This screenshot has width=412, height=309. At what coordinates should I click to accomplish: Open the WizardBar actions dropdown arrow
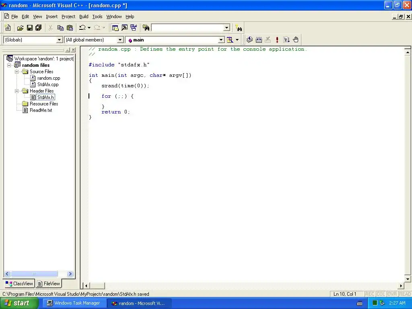coord(237,40)
